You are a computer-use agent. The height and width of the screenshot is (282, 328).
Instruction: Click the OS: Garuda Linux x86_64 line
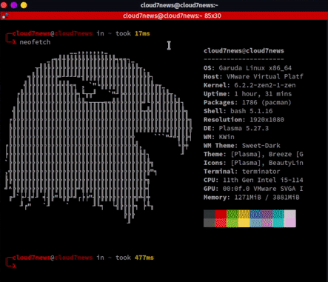[x=247, y=68]
